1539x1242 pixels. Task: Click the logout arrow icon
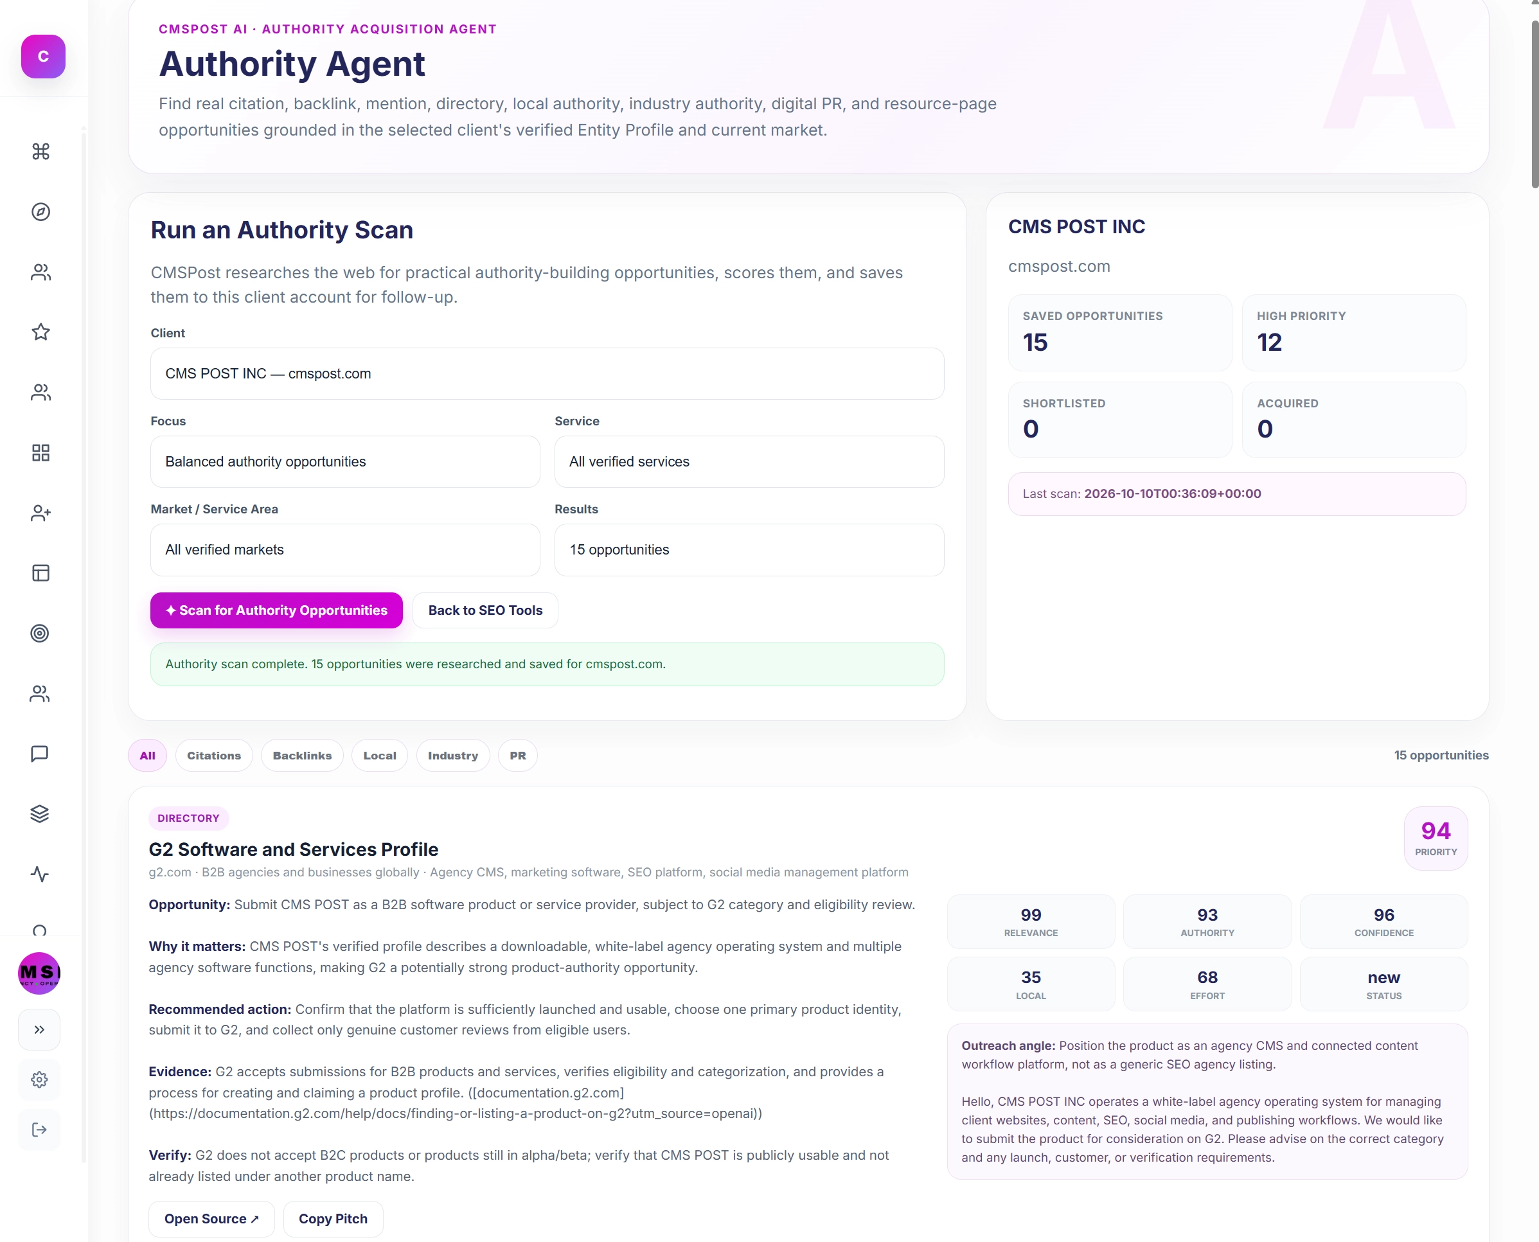(x=39, y=1130)
